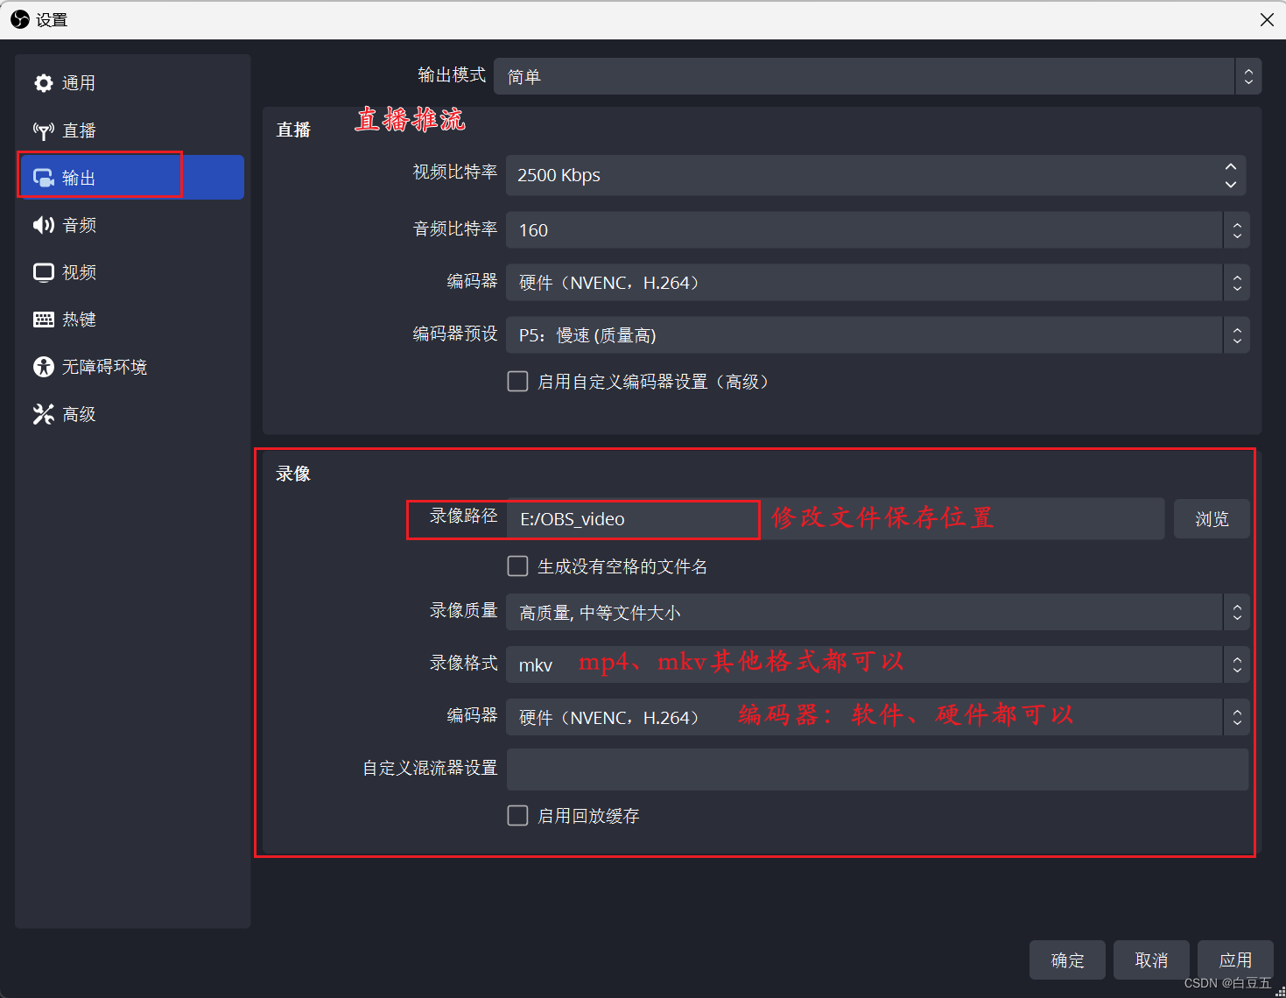Open 录像格式 dropdown showing mkv
This screenshot has height=998, width=1286.
(x=877, y=664)
